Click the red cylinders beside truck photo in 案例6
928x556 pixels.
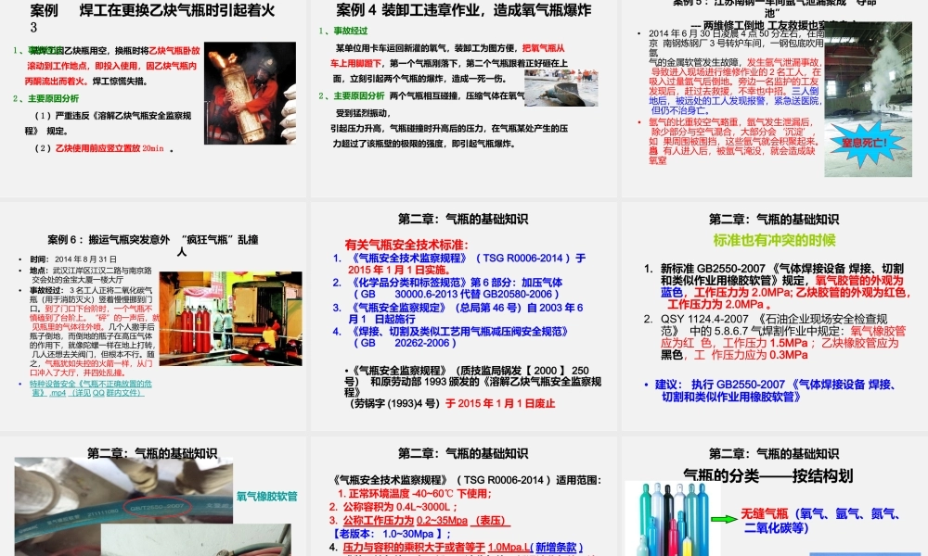[231, 319]
